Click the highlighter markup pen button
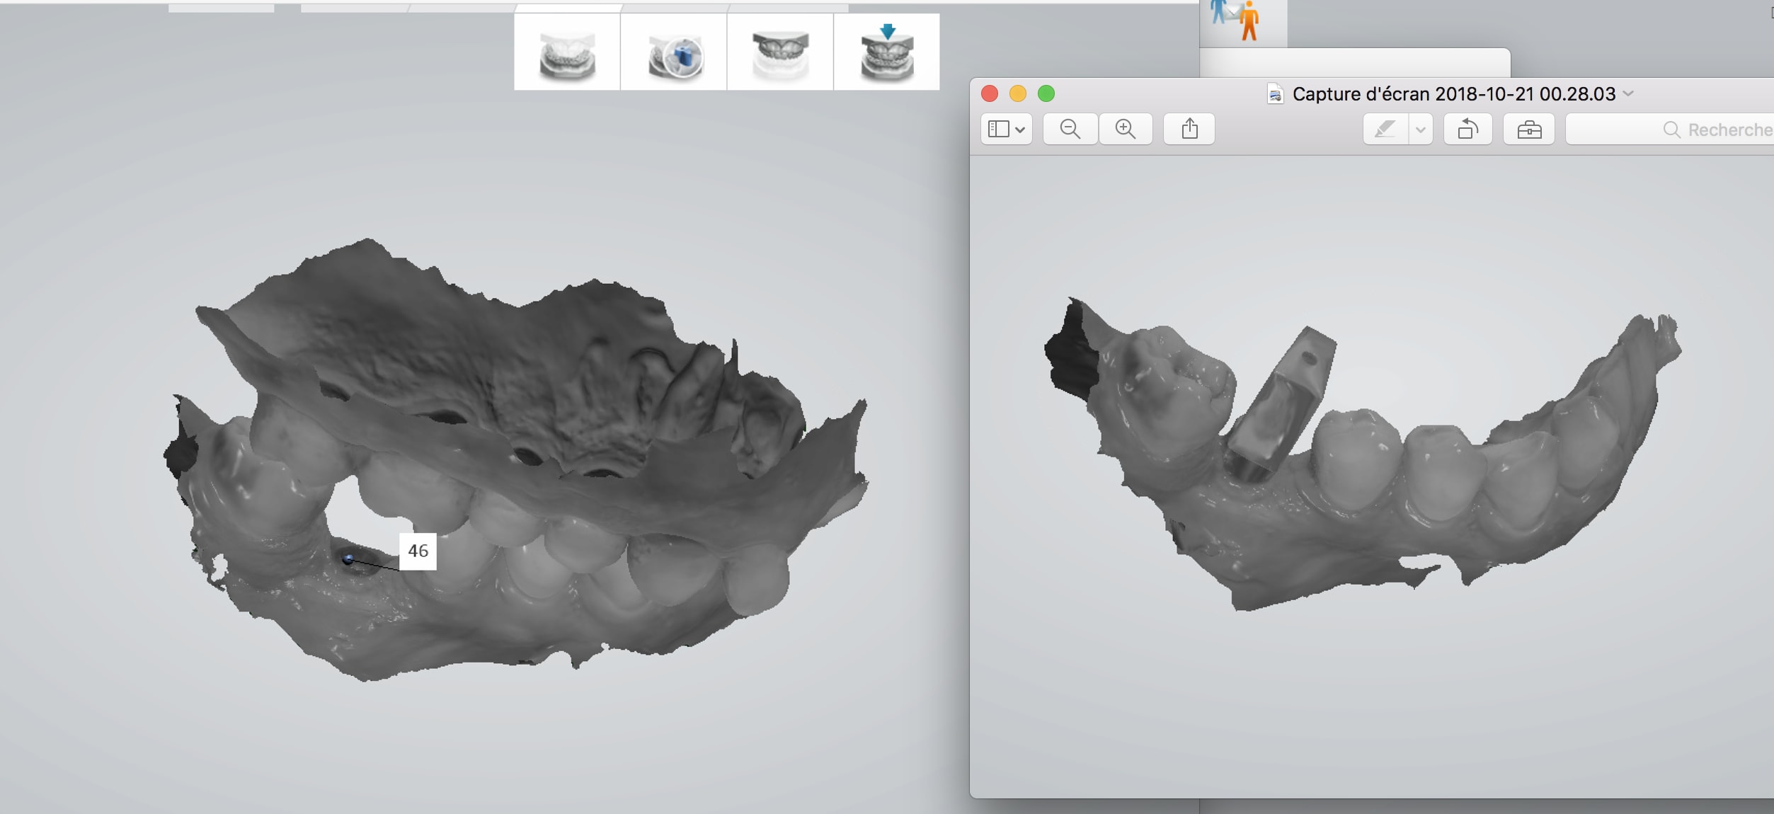Viewport: 1774px width, 814px height. pyautogui.click(x=1385, y=129)
